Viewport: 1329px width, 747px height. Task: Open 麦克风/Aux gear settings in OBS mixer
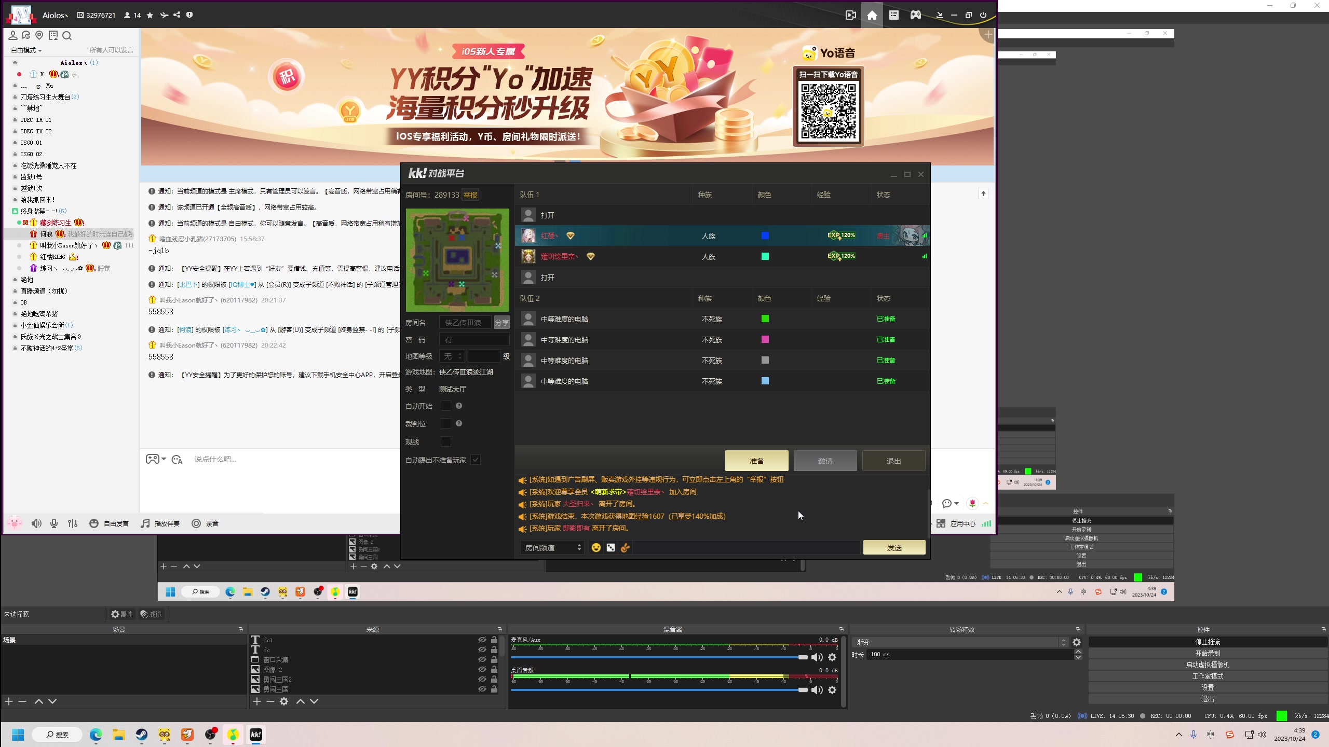click(x=832, y=657)
